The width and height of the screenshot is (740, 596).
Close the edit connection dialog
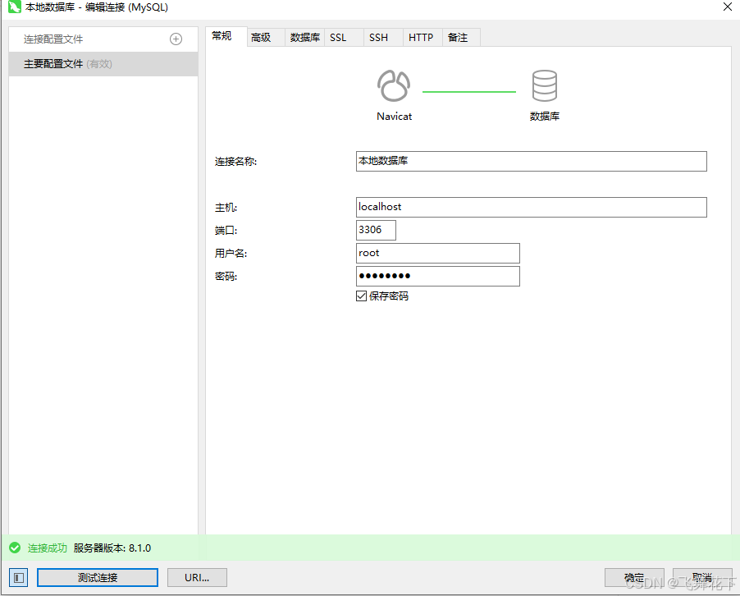click(728, 7)
